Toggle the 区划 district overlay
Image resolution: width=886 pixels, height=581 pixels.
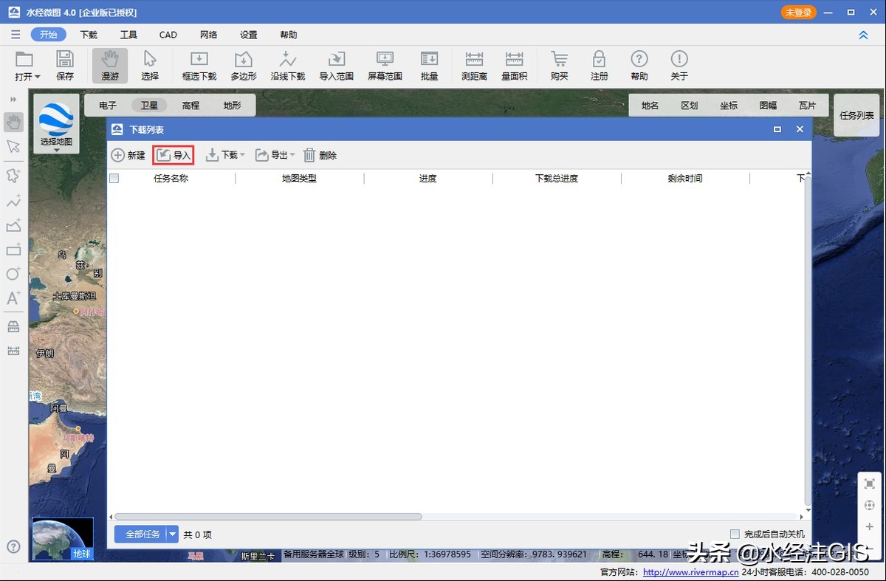tap(690, 106)
